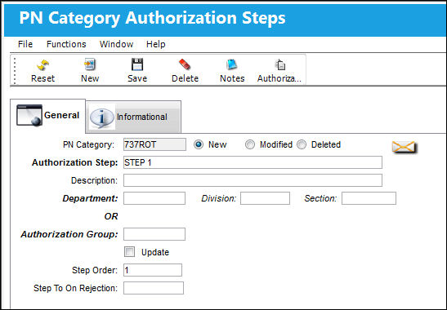This screenshot has height=310, width=447.
Task: Click the Section input field
Action: coord(369,198)
